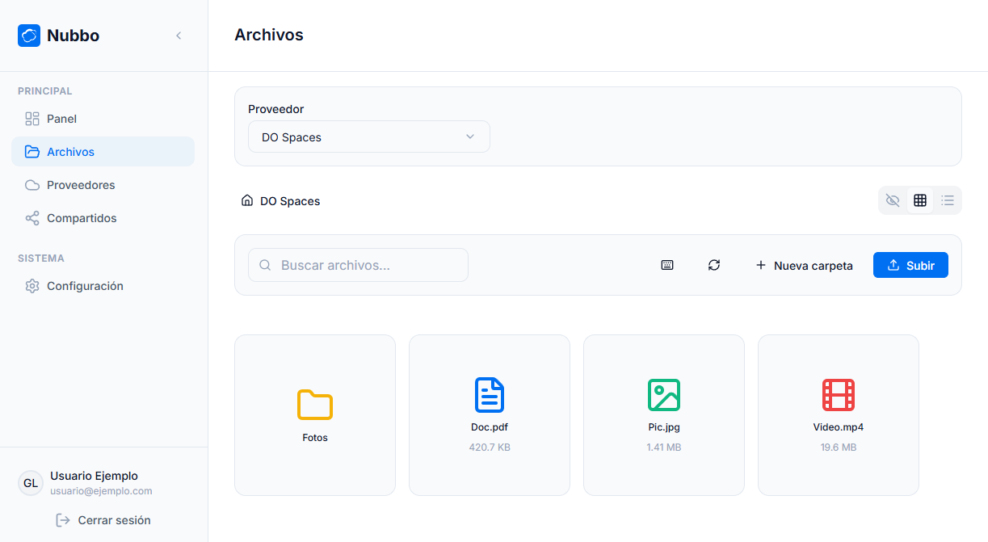Collapse the sidebar with the chevron
This screenshot has height=542, width=988.
click(179, 36)
